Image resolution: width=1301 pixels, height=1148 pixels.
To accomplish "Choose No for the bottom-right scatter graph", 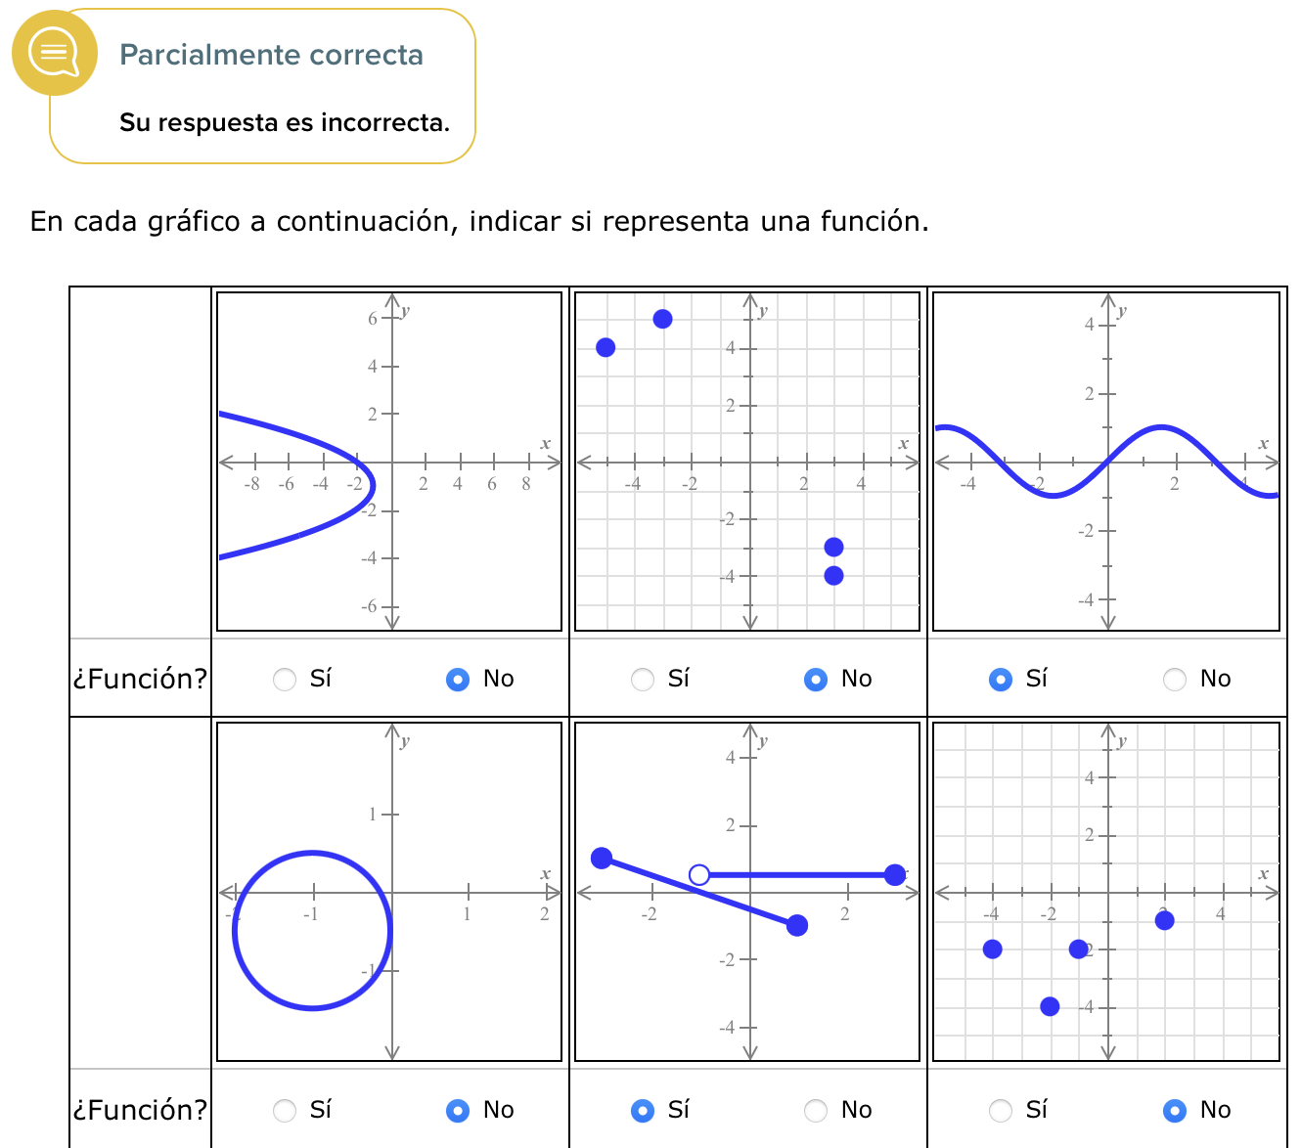I will pyautogui.click(x=1175, y=1110).
